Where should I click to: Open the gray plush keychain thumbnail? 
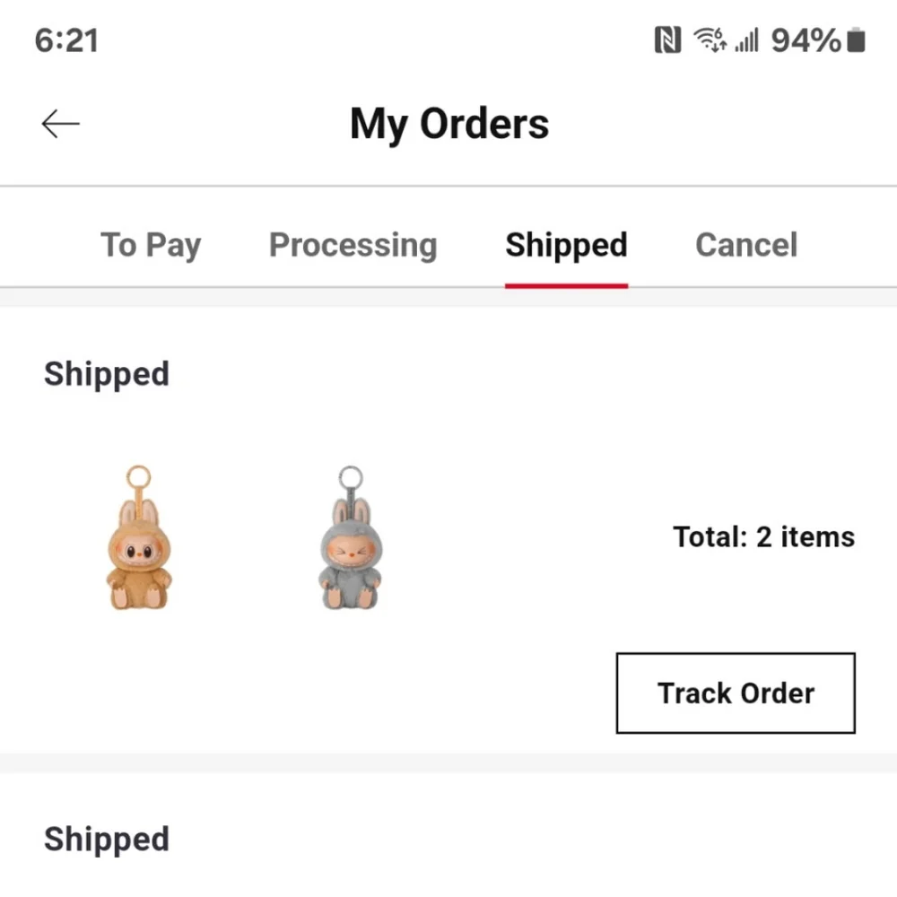[351, 538]
